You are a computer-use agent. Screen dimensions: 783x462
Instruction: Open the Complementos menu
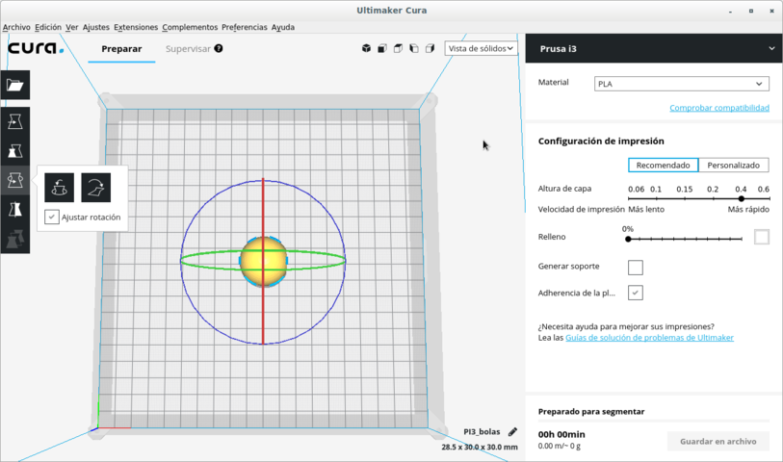[190, 27]
